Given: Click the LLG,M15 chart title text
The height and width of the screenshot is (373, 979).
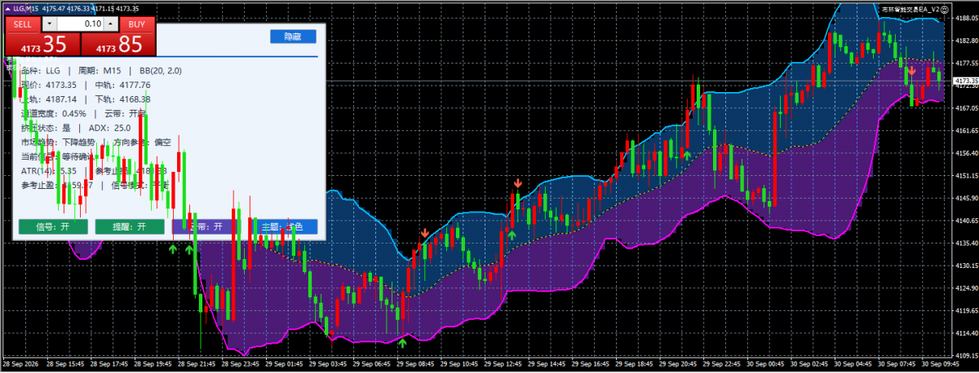Looking at the screenshot, I should coord(25,8).
